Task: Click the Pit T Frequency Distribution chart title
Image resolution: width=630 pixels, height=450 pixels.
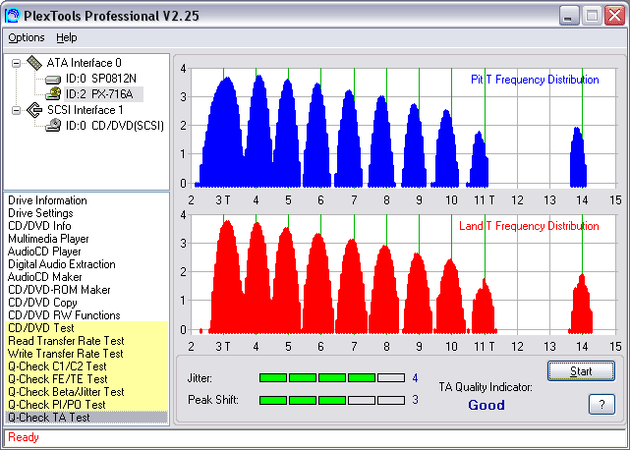Action: click(x=535, y=80)
